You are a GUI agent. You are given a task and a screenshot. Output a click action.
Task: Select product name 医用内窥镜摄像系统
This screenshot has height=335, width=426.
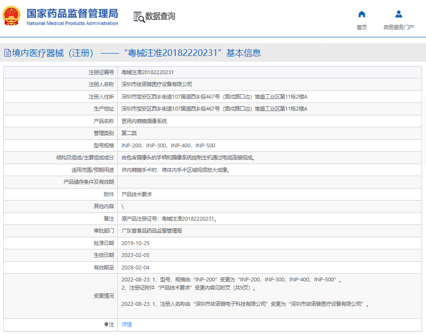pos(144,121)
